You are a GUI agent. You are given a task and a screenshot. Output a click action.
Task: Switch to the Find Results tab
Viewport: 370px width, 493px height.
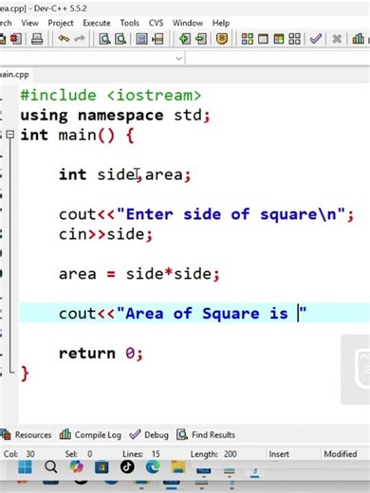206,435
